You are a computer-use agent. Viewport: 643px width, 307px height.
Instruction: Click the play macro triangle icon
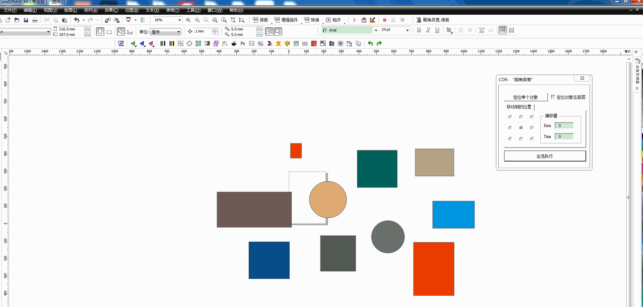[x=355, y=20]
